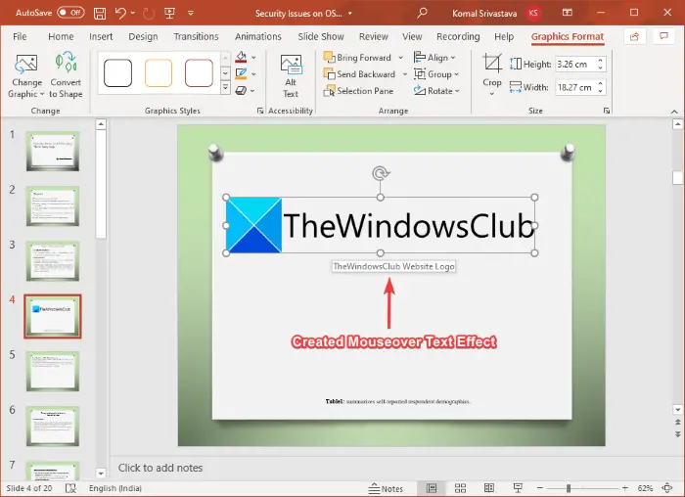The image size is (685, 497).
Task: Click the Height input field
Action: click(x=575, y=65)
